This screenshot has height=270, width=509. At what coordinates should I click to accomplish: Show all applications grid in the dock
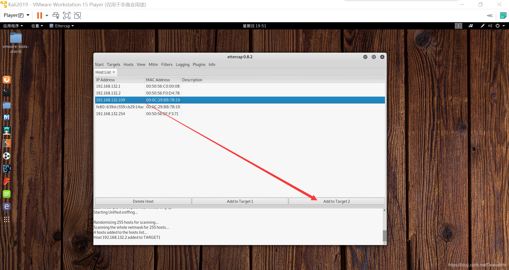pos(7,219)
